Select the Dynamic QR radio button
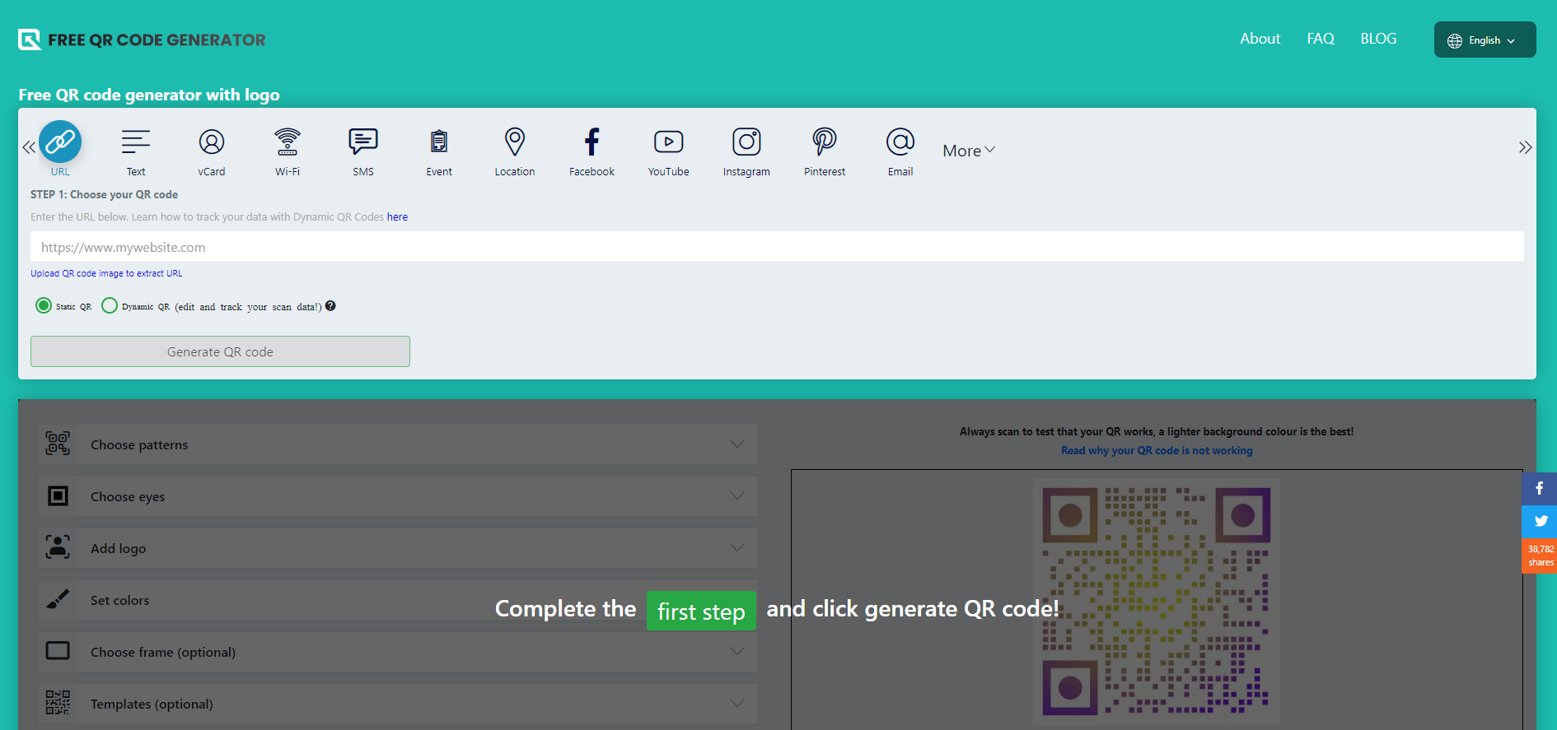Image resolution: width=1557 pixels, height=730 pixels. point(110,305)
